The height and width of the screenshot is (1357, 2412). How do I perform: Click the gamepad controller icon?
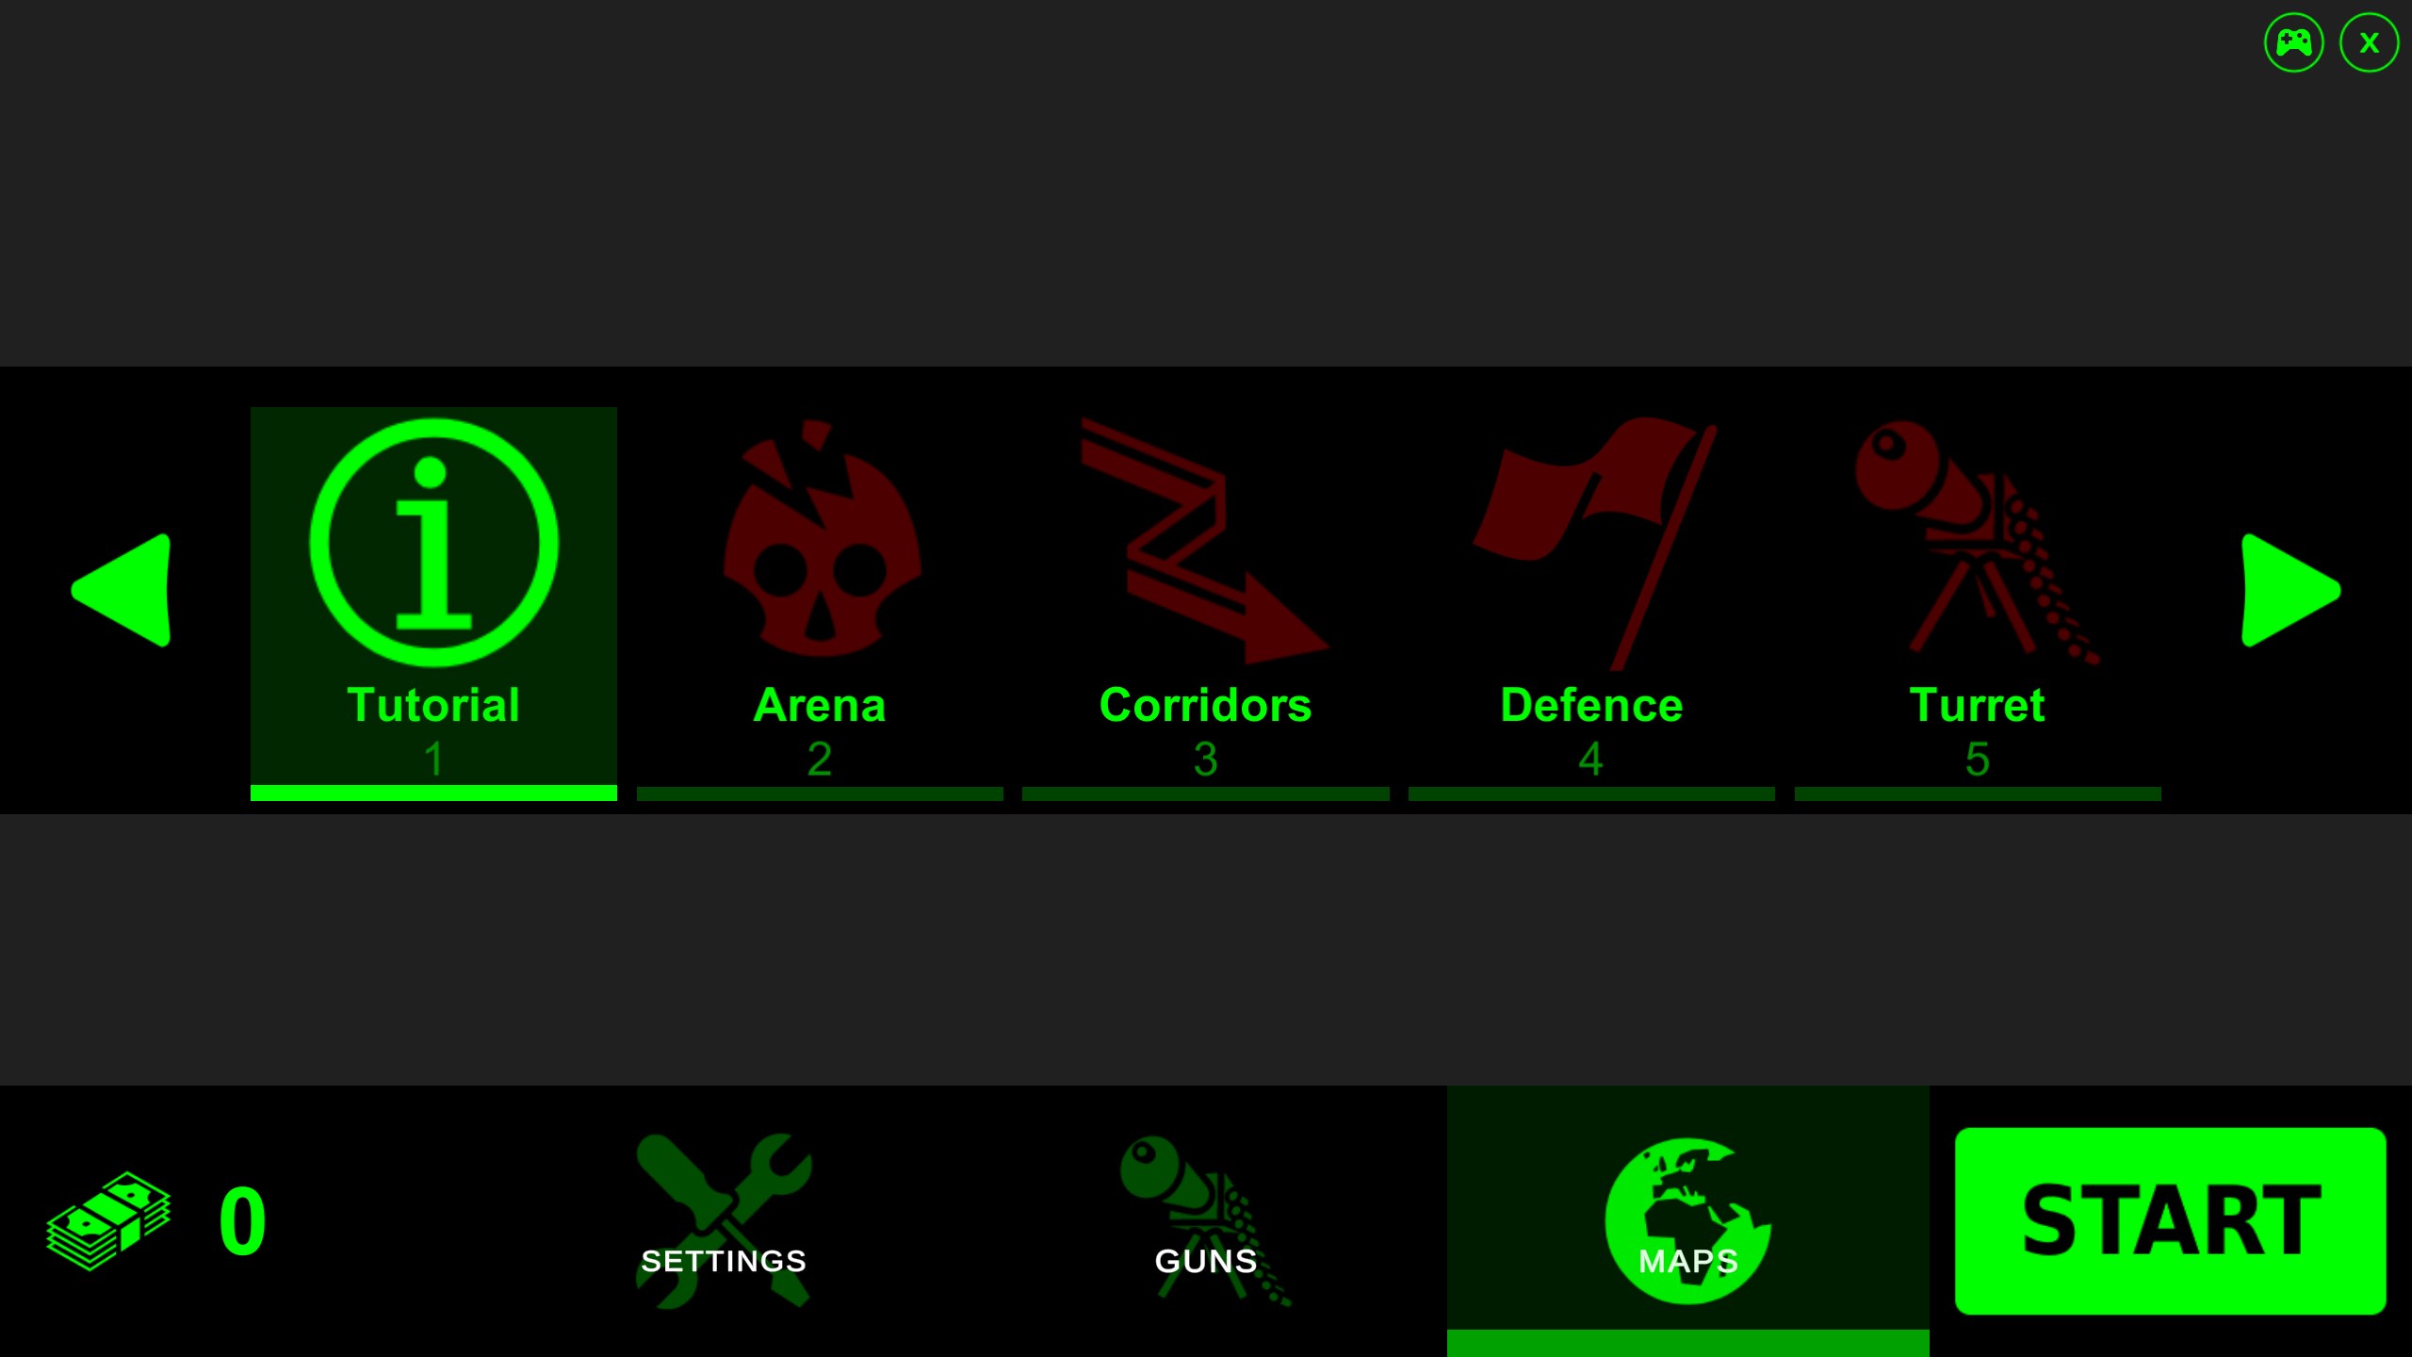2293,42
